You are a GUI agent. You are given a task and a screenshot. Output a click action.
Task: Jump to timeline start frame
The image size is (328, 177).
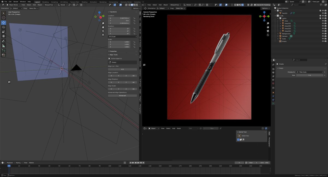coord(130,163)
